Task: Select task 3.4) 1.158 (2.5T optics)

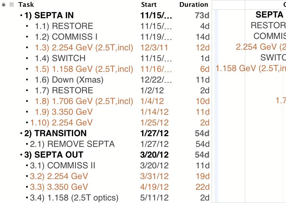Action: [74, 198]
